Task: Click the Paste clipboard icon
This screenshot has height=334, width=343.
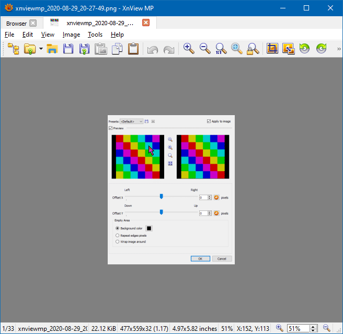Action: tap(133, 48)
